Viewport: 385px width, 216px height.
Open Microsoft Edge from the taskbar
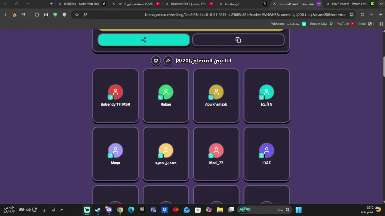pos(131,210)
